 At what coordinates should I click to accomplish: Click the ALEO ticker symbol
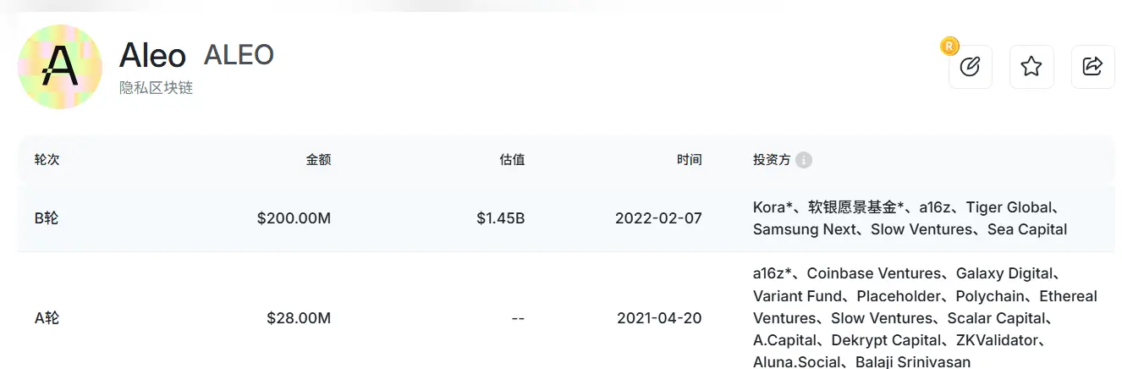[x=239, y=55]
